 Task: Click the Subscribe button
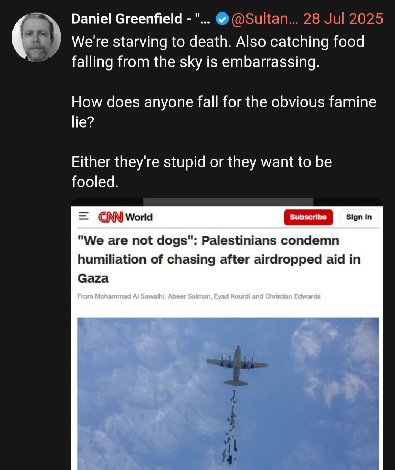pos(308,217)
